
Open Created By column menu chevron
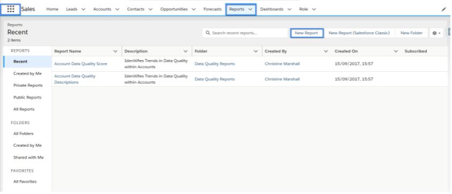pyautogui.click(x=326, y=51)
